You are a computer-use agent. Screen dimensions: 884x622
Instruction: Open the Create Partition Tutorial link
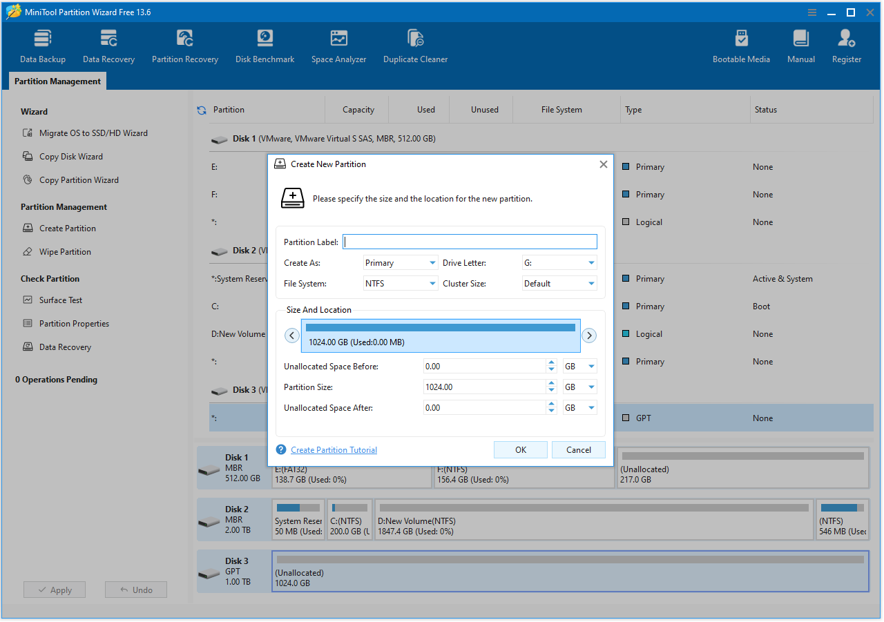334,449
